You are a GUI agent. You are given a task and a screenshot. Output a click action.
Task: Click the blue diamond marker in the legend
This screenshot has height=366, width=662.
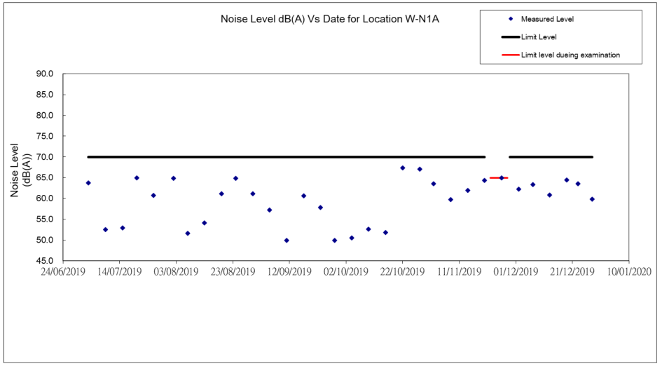(x=511, y=19)
